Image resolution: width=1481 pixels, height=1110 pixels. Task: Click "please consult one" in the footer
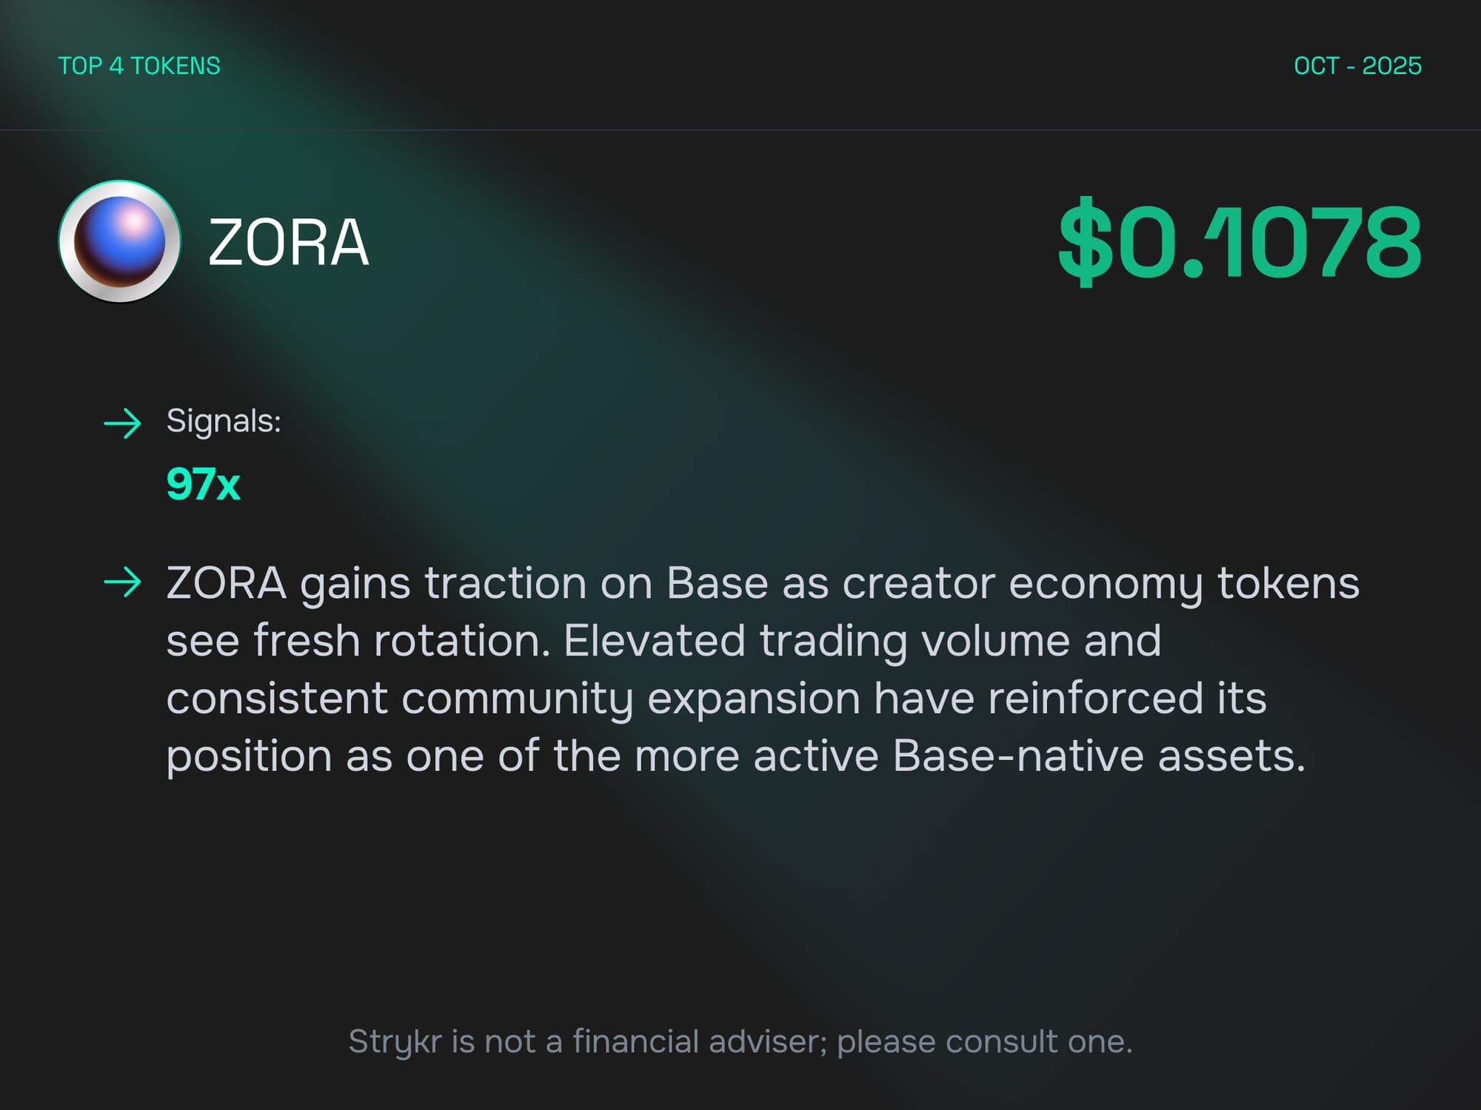[983, 1042]
